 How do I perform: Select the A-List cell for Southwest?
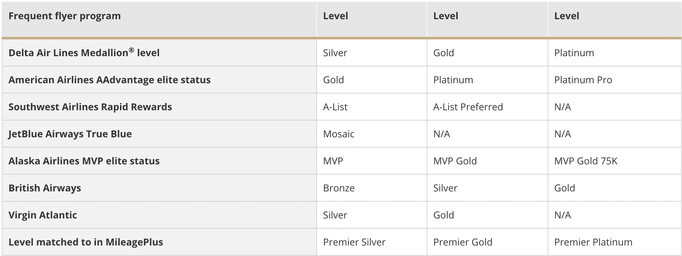372,107
